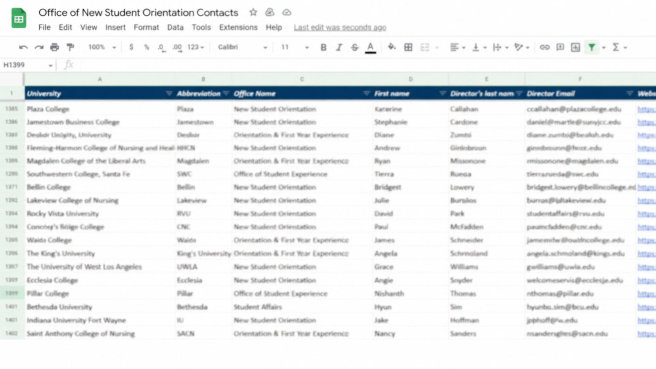Image resolution: width=656 pixels, height=369 pixels.
Task: Open text rotation options
Action: point(522,47)
